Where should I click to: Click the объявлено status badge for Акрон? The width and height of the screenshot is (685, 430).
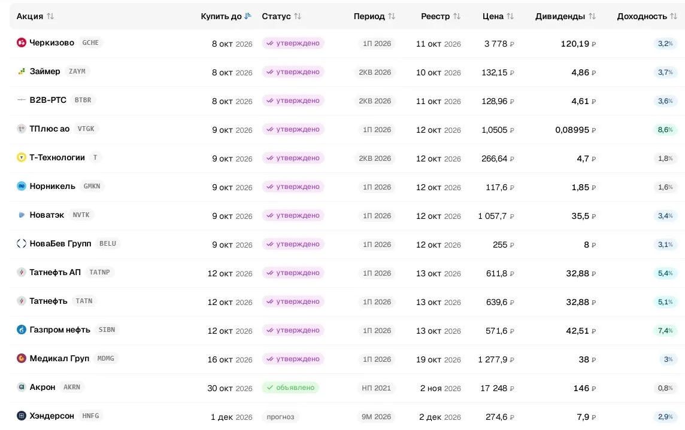[290, 388]
